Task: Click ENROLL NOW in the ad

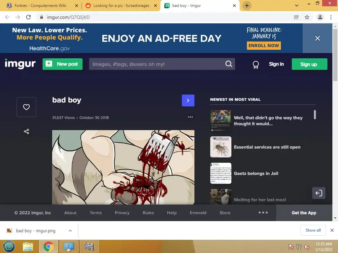Action: point(264,45)
